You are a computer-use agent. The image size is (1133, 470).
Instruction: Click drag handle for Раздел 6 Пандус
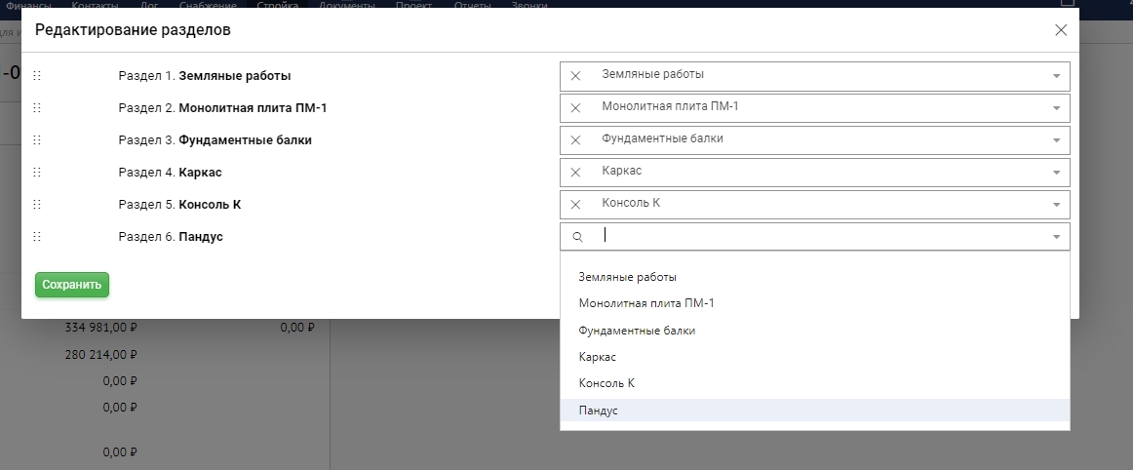pyautogui.click(x=37, y=237)
